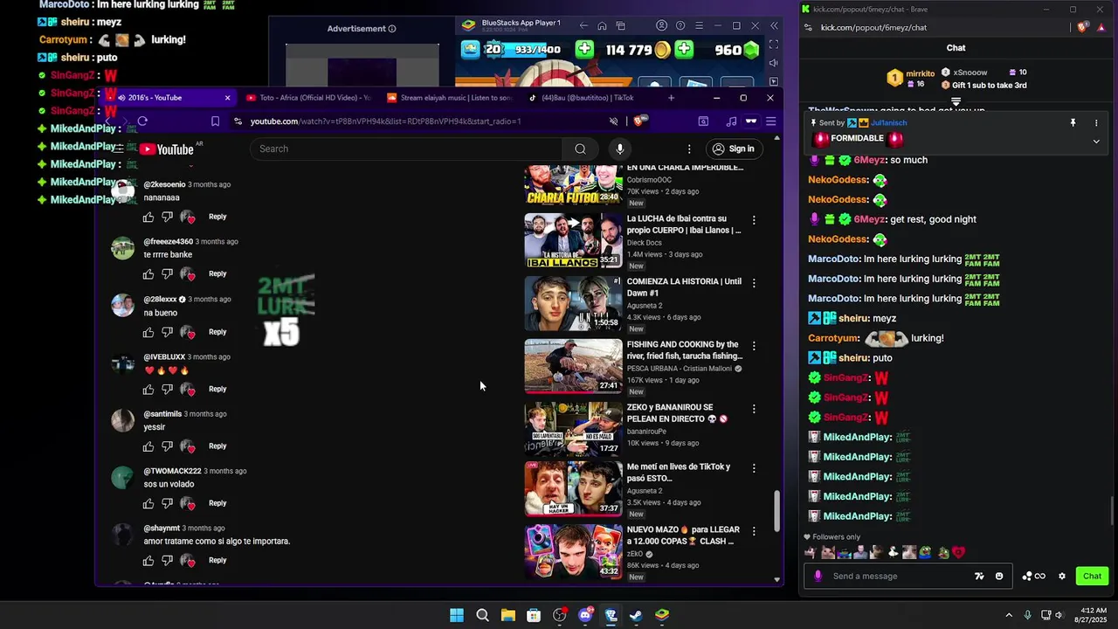Go to YouTube home via logo

pos(167,149)
